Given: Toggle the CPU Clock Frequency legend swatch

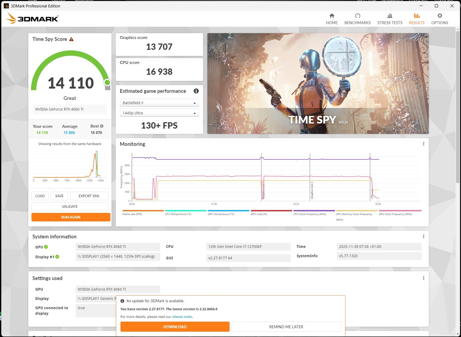Looking at the screenshot, I should (314, 211).
